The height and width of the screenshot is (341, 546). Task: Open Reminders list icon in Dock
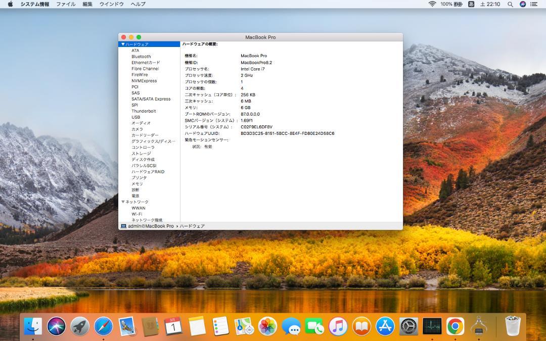click(x=221, y=327)
